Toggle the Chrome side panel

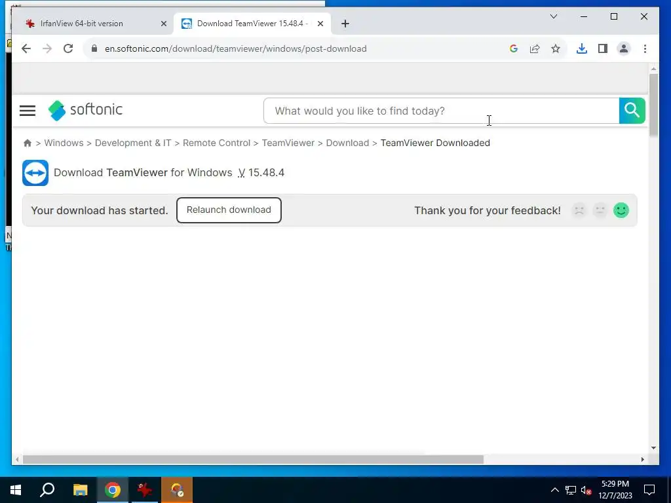[603, 48]
